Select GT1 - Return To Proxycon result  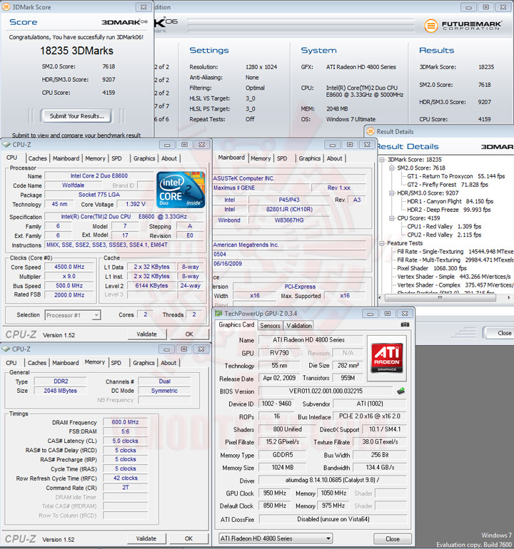(x=455, y=176)
